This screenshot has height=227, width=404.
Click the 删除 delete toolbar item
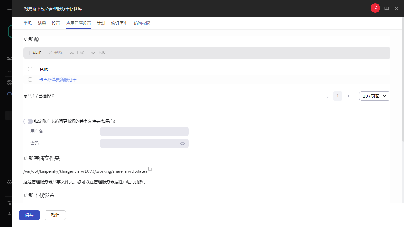tap(55, 53)
